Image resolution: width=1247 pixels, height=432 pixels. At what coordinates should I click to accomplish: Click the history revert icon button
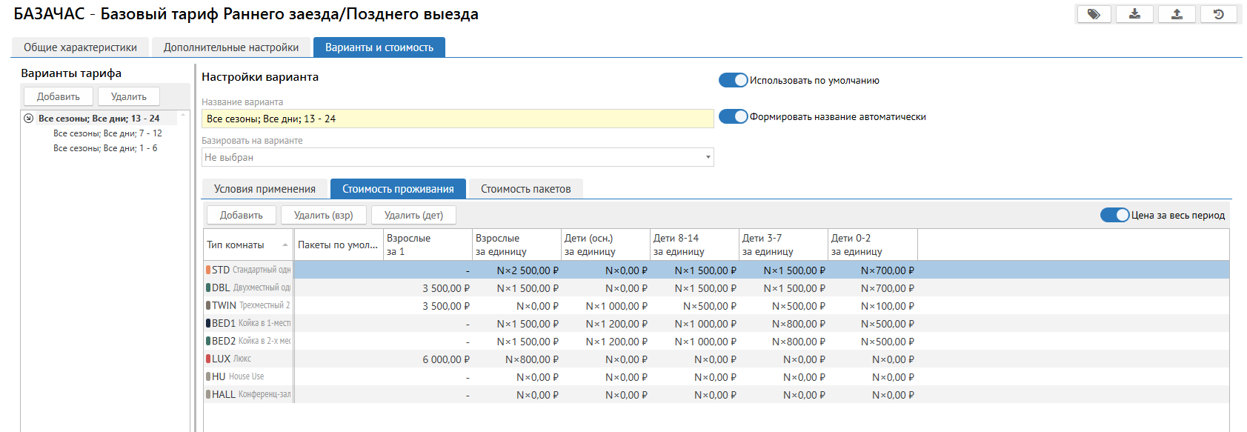(1218, 14)
